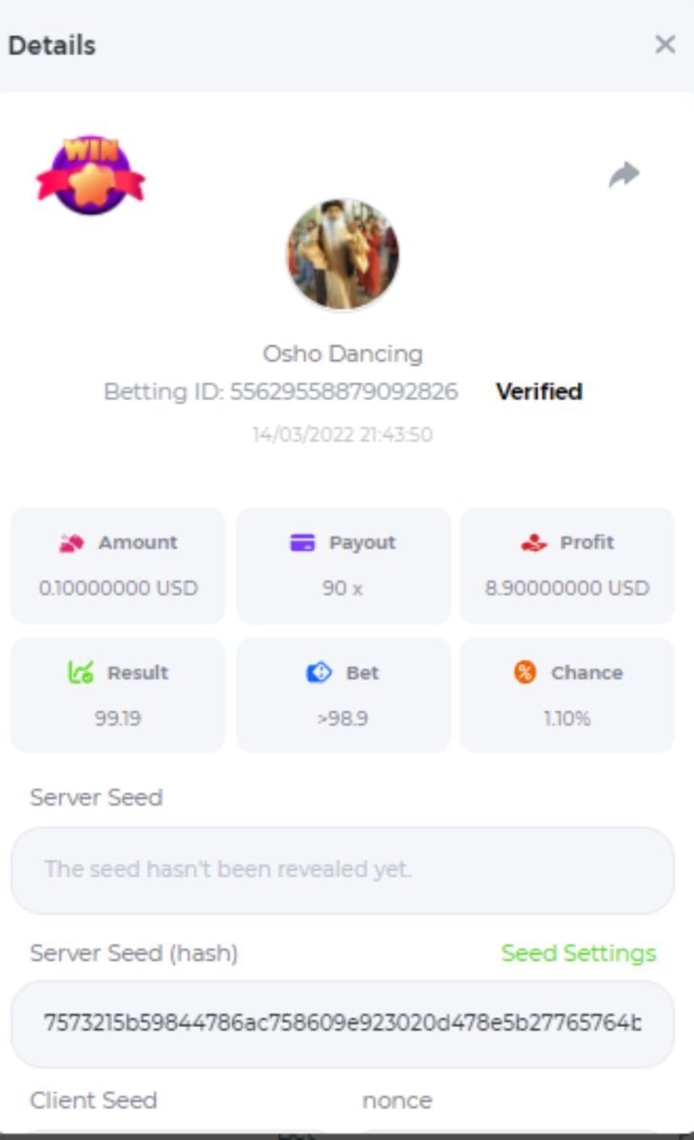Click the Payout 90 x value

click(342, 588)
